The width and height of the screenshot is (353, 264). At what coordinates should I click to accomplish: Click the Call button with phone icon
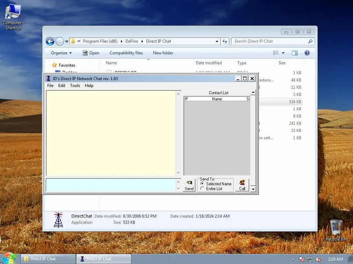point(242,185)
